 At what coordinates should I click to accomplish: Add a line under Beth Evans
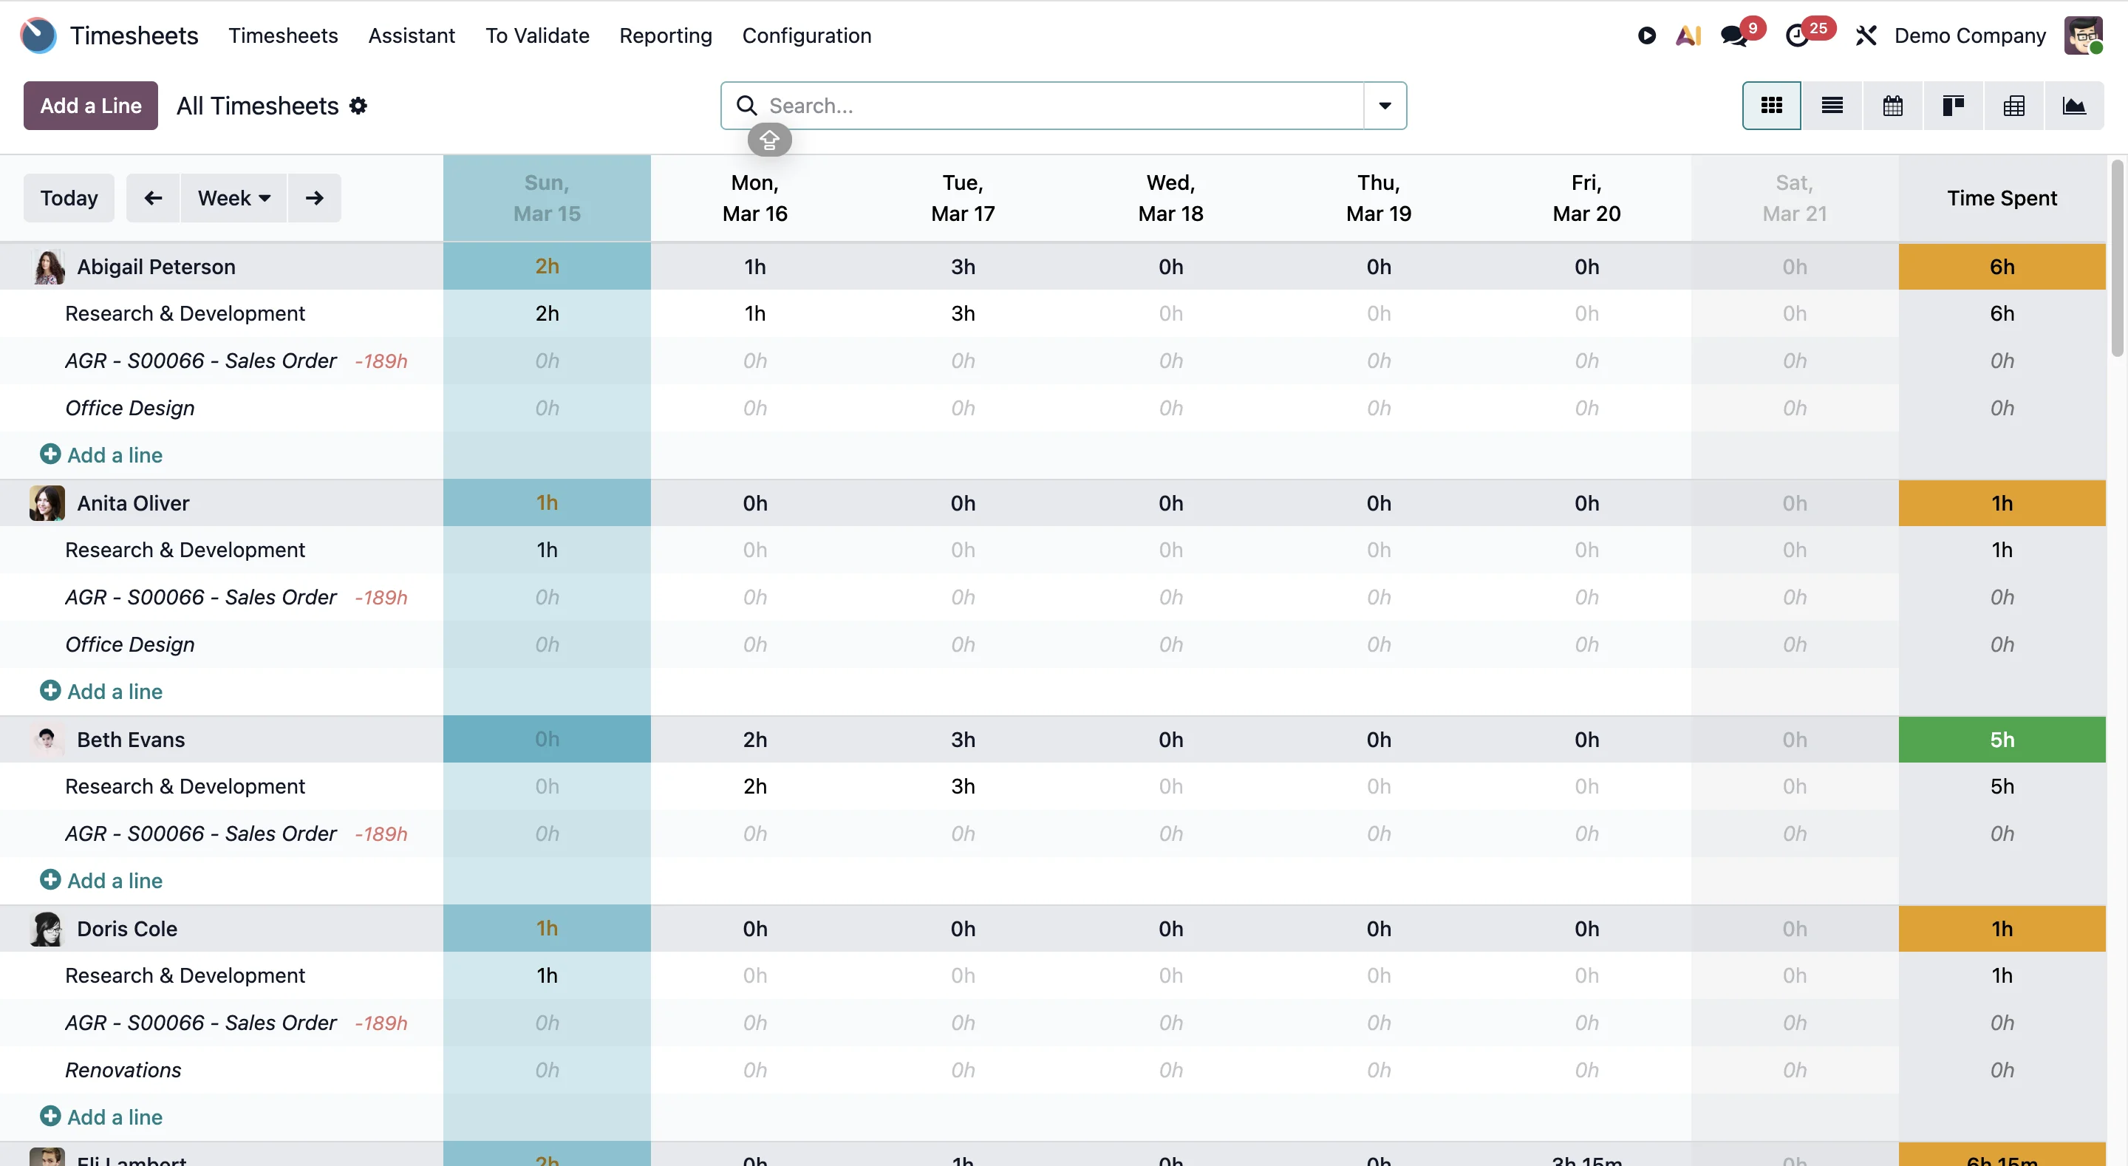click(100, 881)
